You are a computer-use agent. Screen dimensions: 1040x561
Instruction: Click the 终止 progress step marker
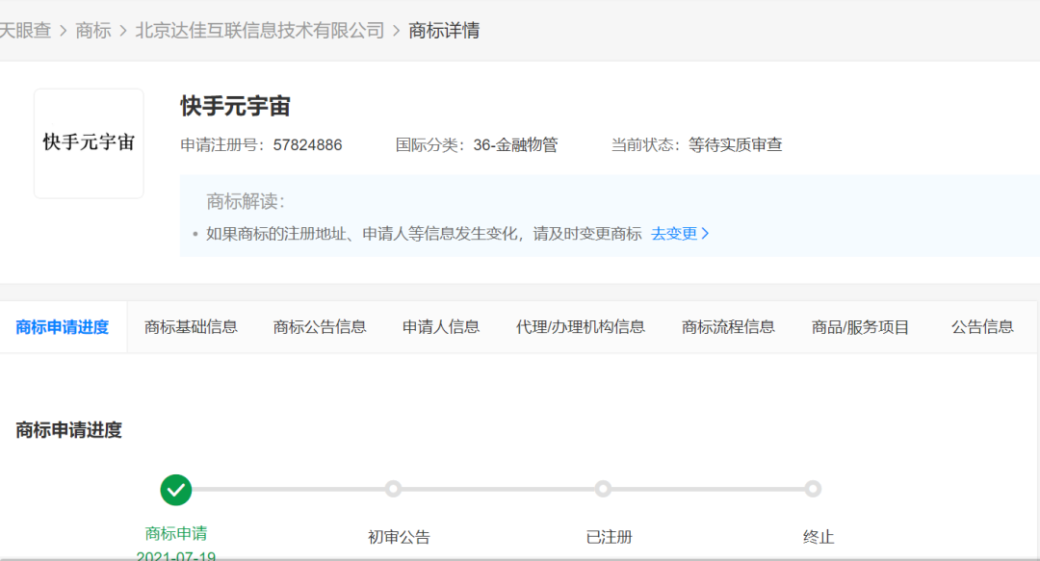[x=813, y=490]
